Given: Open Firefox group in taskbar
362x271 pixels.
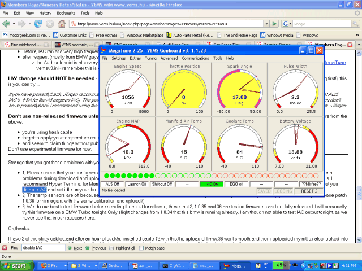Looking at the screenshot, I should 52,266.
